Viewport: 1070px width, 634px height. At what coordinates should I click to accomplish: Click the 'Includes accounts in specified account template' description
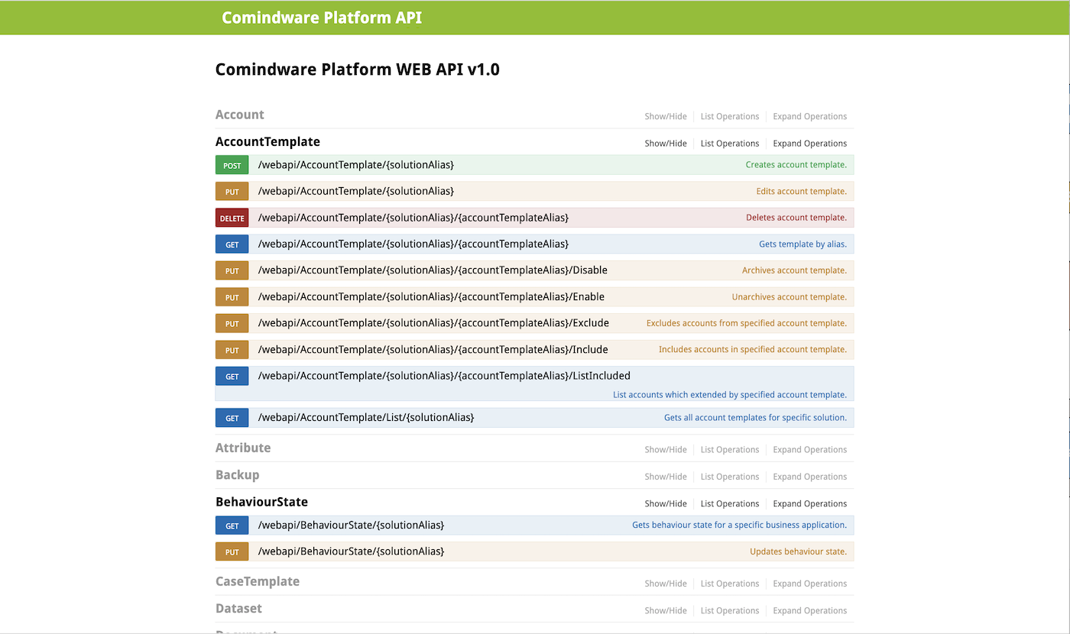pyautogui.click(x=752, y=350)
